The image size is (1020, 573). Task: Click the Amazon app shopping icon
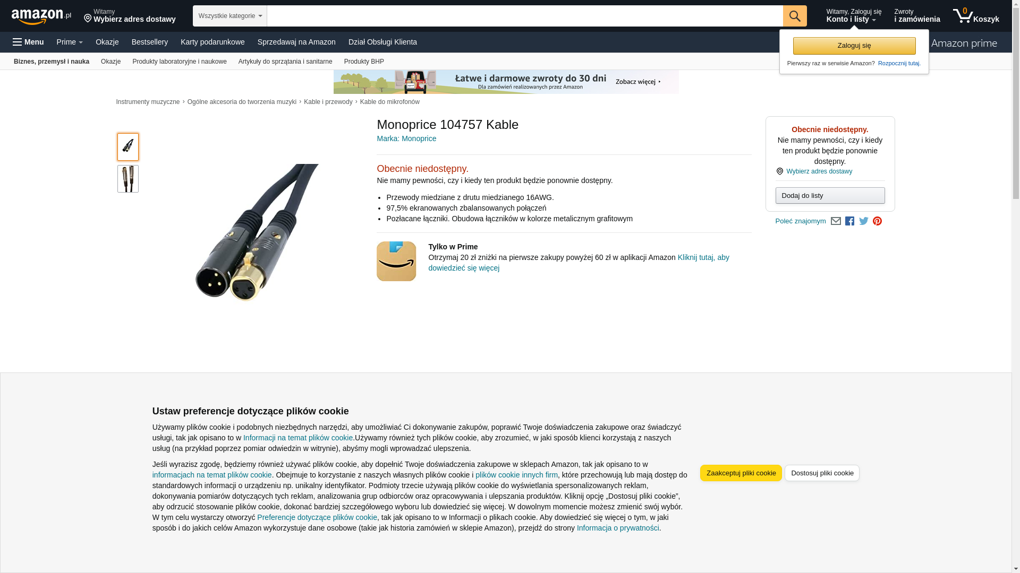tap(396, 261)
